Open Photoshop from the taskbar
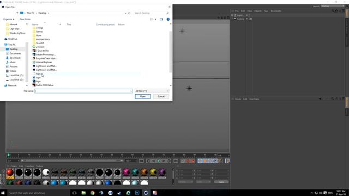This screenshot has width=349, height=196. 137,193
